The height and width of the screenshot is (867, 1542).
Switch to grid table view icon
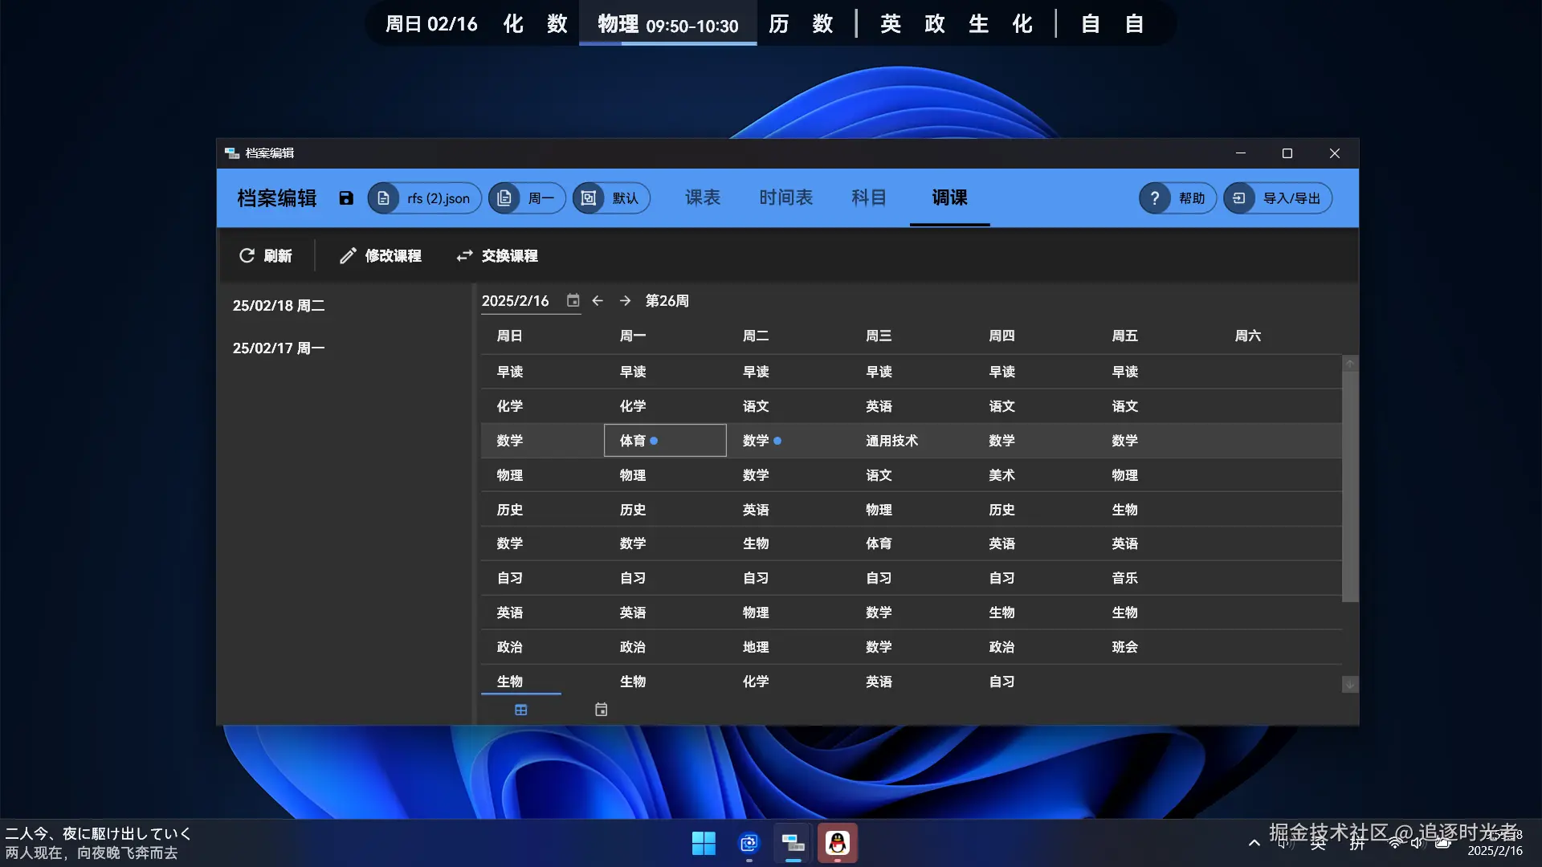tap(521, 710)
